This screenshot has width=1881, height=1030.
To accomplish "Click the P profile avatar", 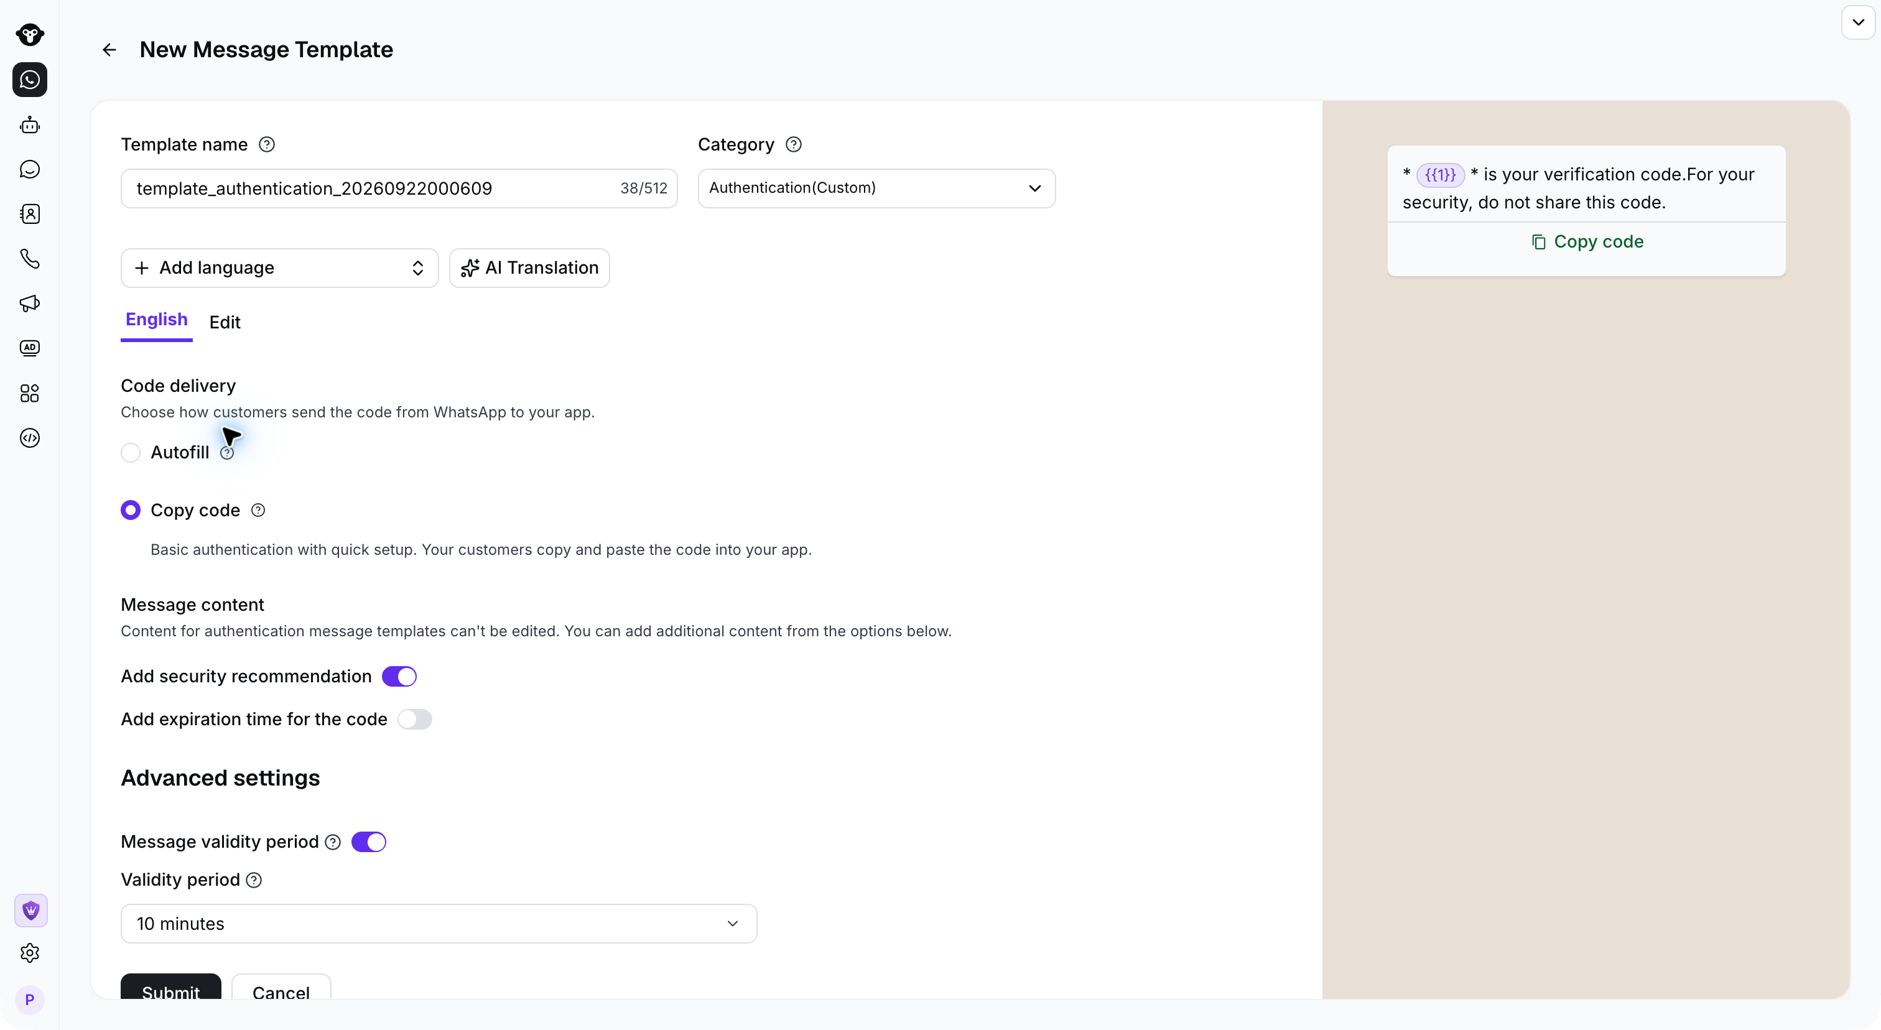I will (x=30, y=1000).
